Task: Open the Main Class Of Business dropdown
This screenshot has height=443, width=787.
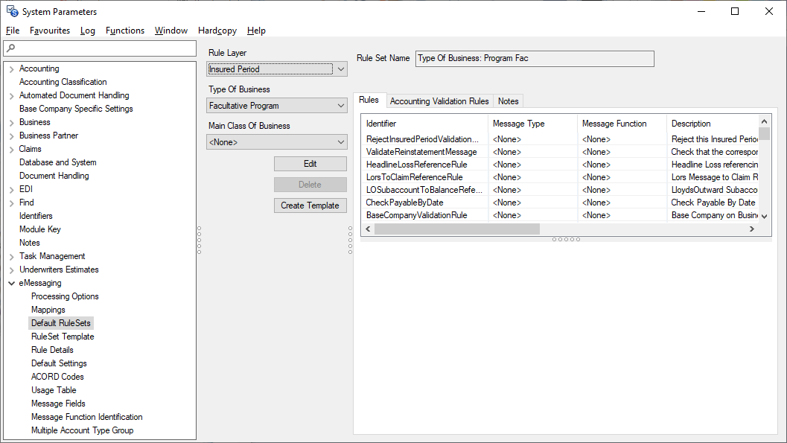Action: pyautogui.click(x=341, y=142)
